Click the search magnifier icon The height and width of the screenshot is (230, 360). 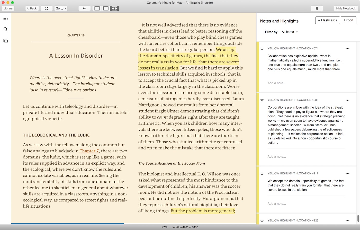pyautogui.click(x=5, y=29)
